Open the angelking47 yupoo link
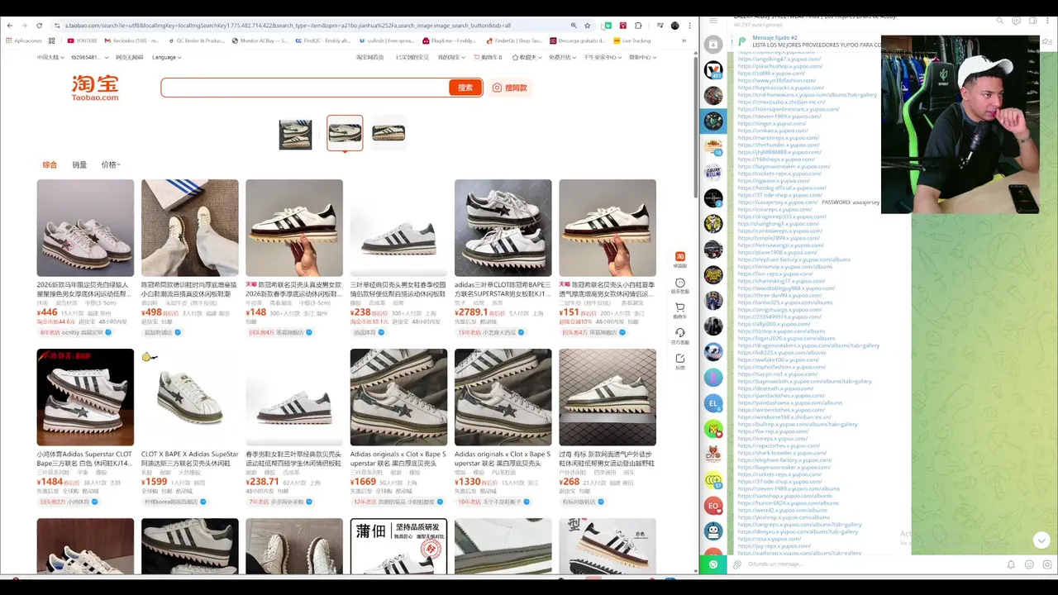This screenshot has width=1058, height=595. coord(778,59)
